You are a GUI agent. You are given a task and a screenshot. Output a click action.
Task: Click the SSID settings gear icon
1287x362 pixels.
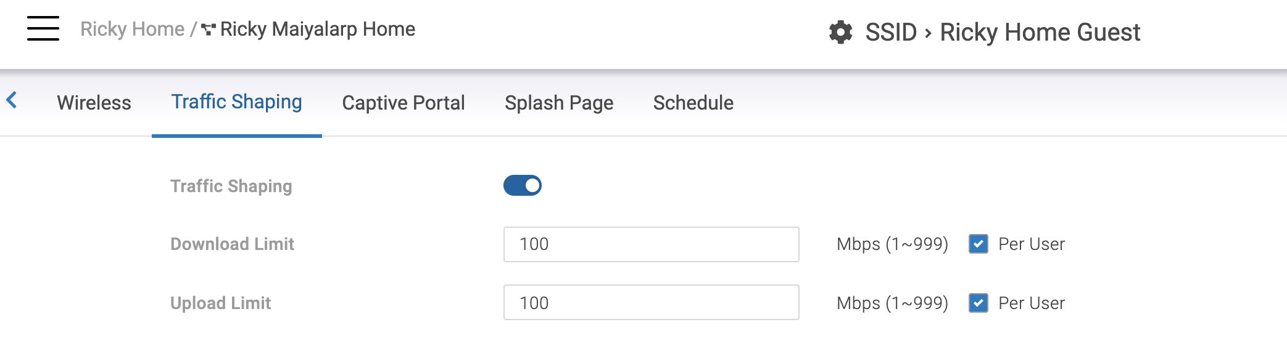pyautogui.click(x=840, y=32)
